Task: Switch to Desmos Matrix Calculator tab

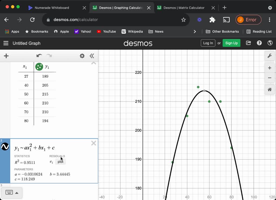Action: (184, 8)
